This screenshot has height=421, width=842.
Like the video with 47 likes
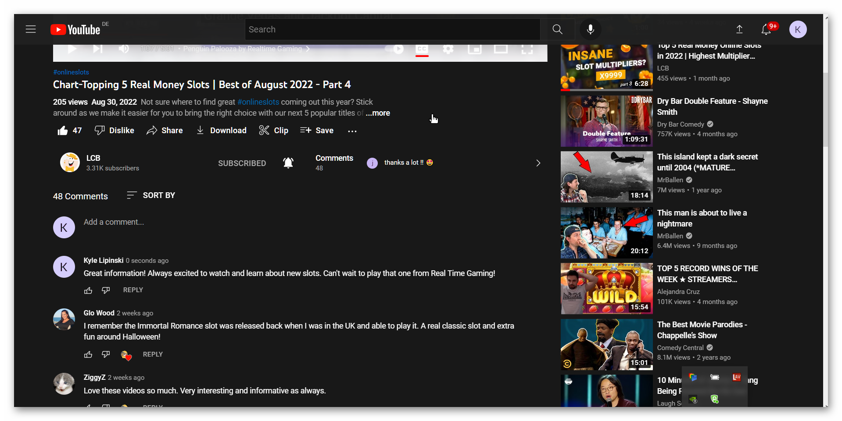69,131
